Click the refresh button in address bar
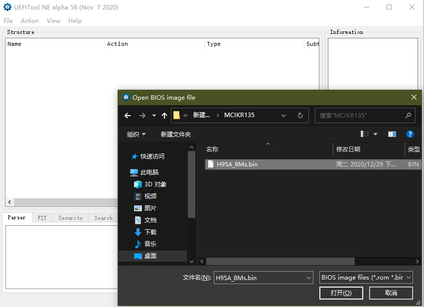The width and height of the screenshot is (424, 307). [x=300, y=115]
